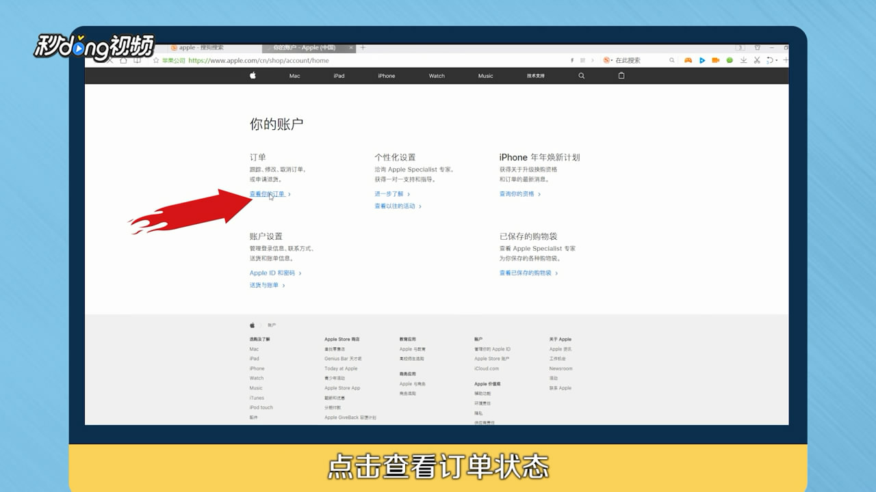Screen dimensions: 876x492
Task: Close the Apple account tab
Action: tap(351, 48)
